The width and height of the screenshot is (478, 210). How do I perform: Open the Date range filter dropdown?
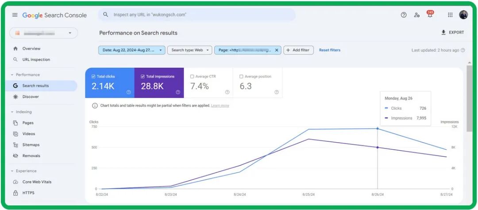(x=131, y=50)
